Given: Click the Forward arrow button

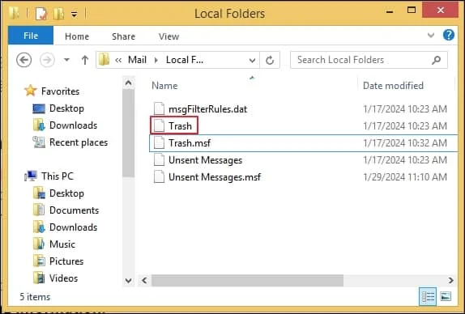Looking at the screenshot, I should pos(47,60).
